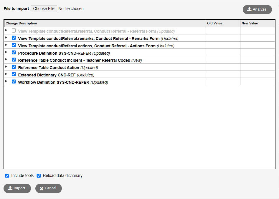Uncheck Reload data dictionary
This screenshot has height=199, width=279.
(x=39, y=175)
